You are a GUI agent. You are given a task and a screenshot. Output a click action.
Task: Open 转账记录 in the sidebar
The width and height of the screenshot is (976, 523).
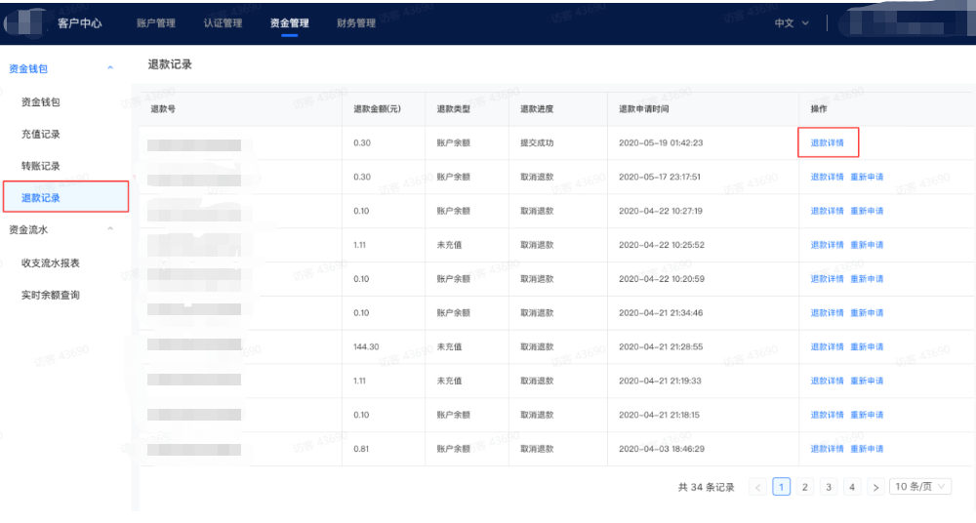41,166
